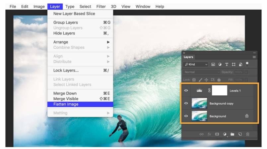Open the Opacity slider arrow

click(x=246, y=72)
